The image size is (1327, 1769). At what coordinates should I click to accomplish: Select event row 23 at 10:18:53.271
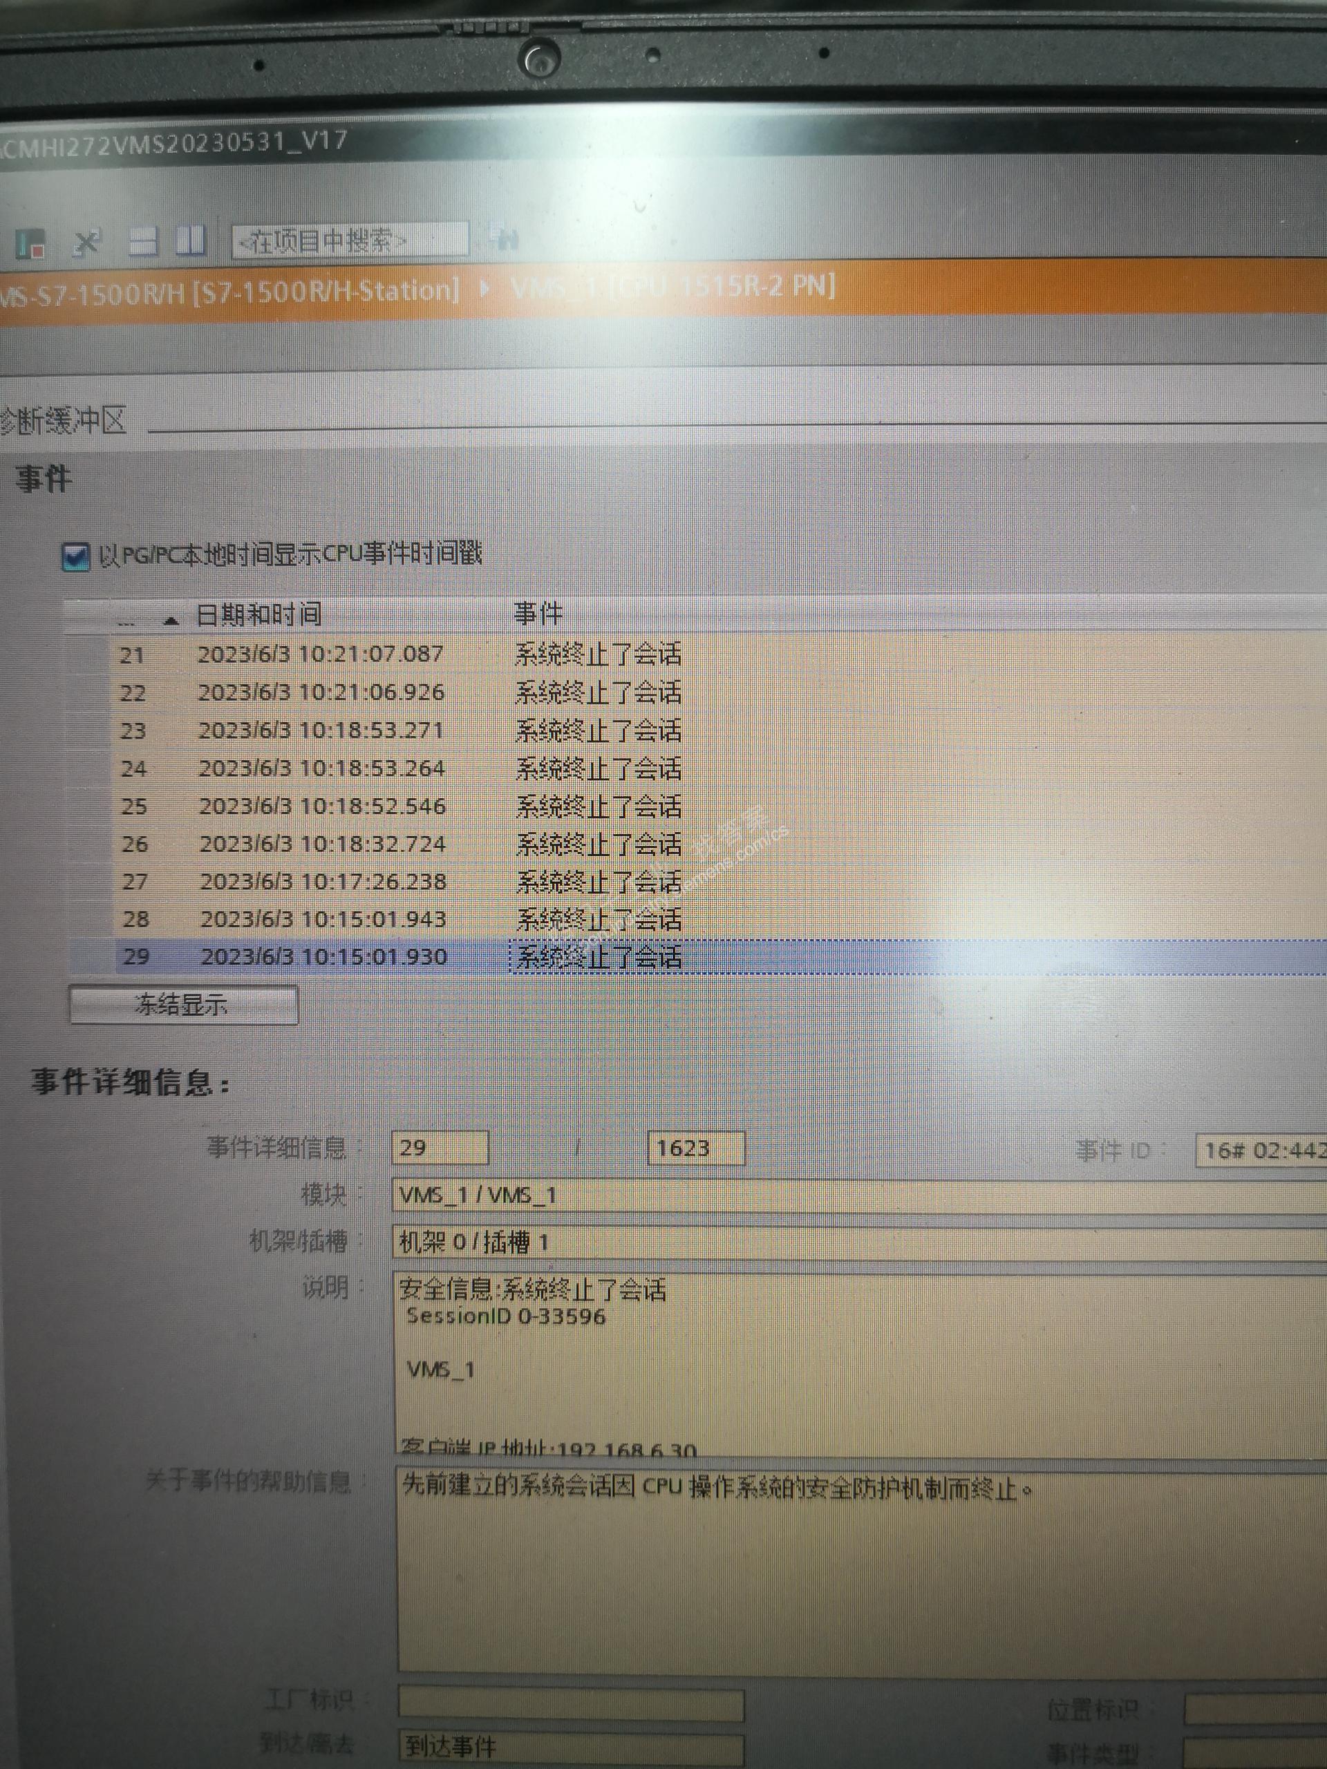[320, 730]
